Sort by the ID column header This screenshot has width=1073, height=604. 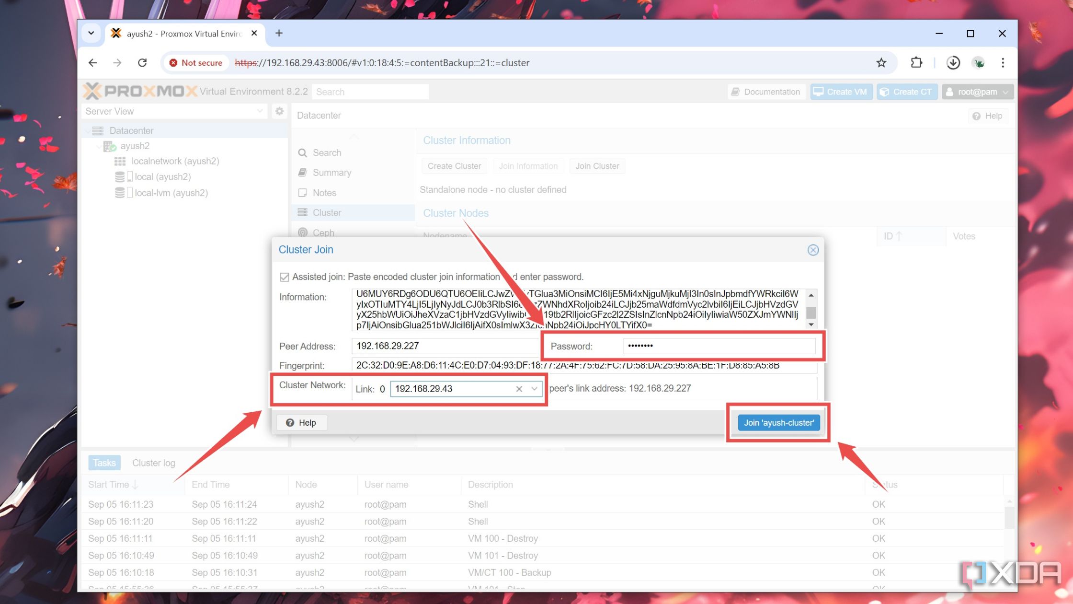pyautogui.click(x=912, y=236)
